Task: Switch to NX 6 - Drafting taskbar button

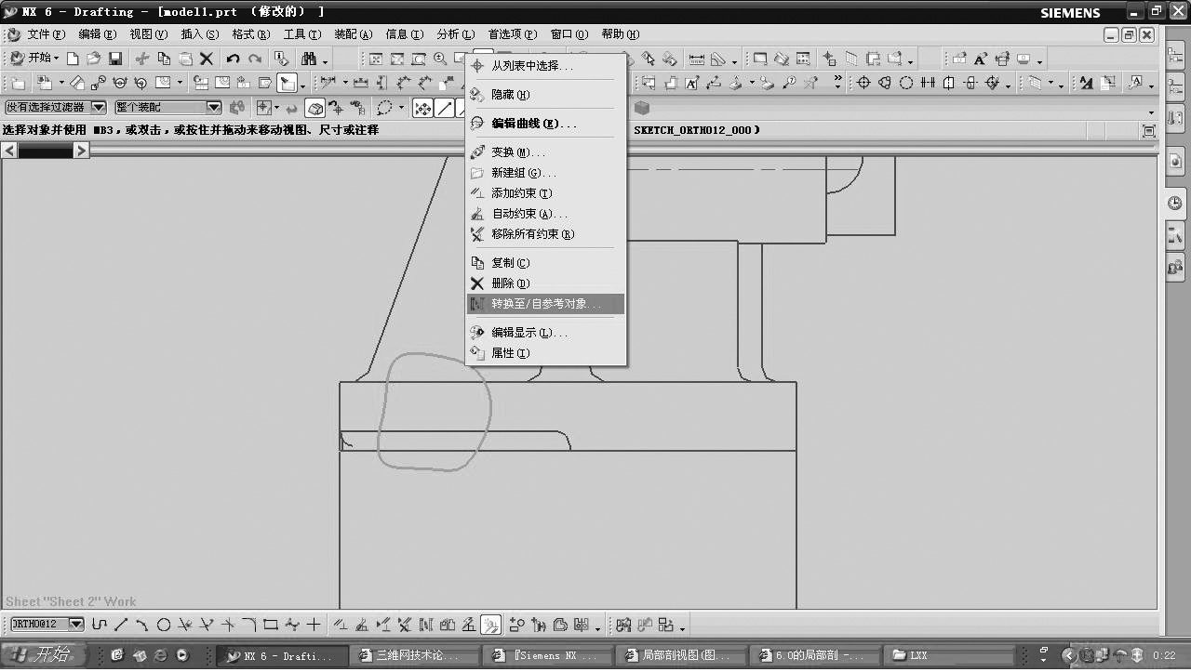Action: point(283,655)
